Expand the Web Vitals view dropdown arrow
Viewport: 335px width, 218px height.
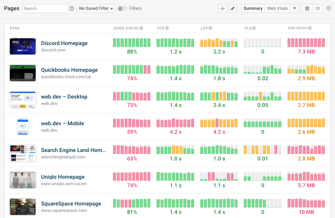[294, 8]
